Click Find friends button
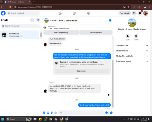Screen dimensions: 152x122 pos(125,13)
